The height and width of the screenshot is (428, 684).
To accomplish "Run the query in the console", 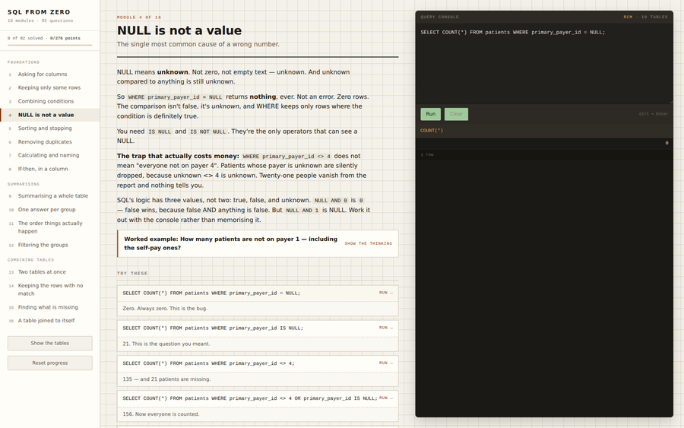I will point(431,114).
